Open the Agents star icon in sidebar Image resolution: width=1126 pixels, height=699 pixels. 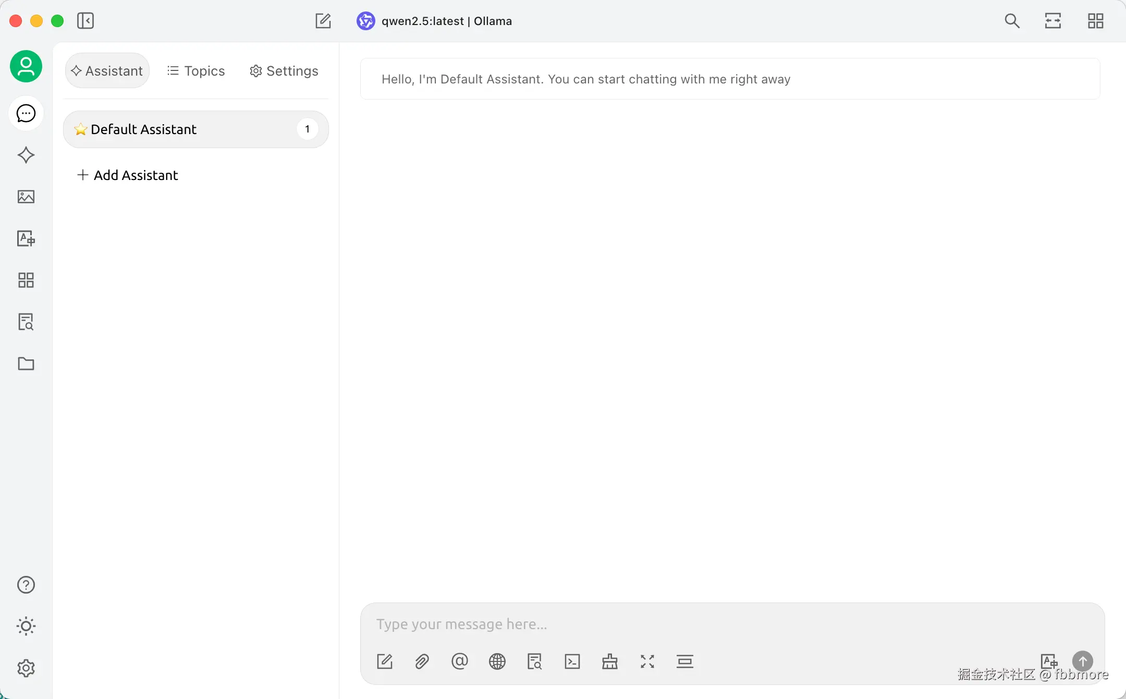tap(26, 155)
